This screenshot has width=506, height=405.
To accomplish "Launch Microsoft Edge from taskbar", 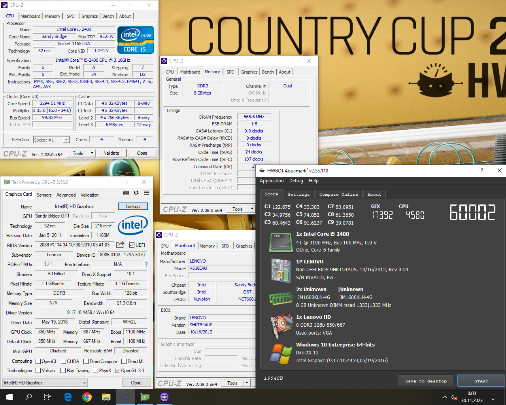I will [x=68, y=397].
